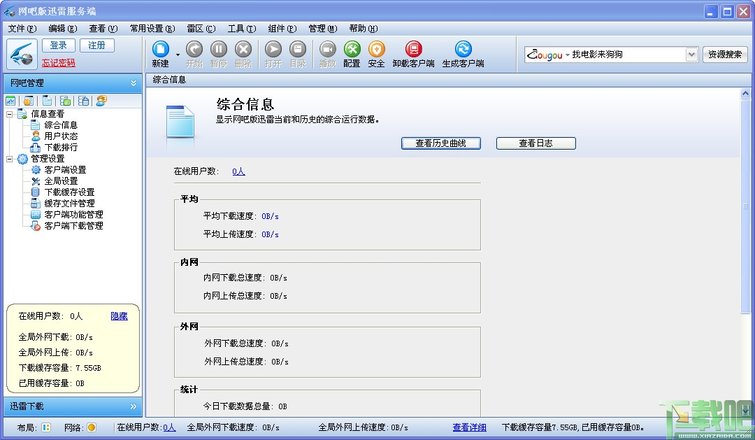Select 用户状态 in the tree

[x=61, y=136]
